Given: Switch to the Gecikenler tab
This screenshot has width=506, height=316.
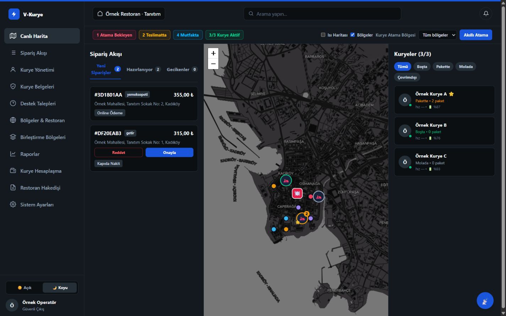Looking at the screenshot, I should [x=182, y=70].
